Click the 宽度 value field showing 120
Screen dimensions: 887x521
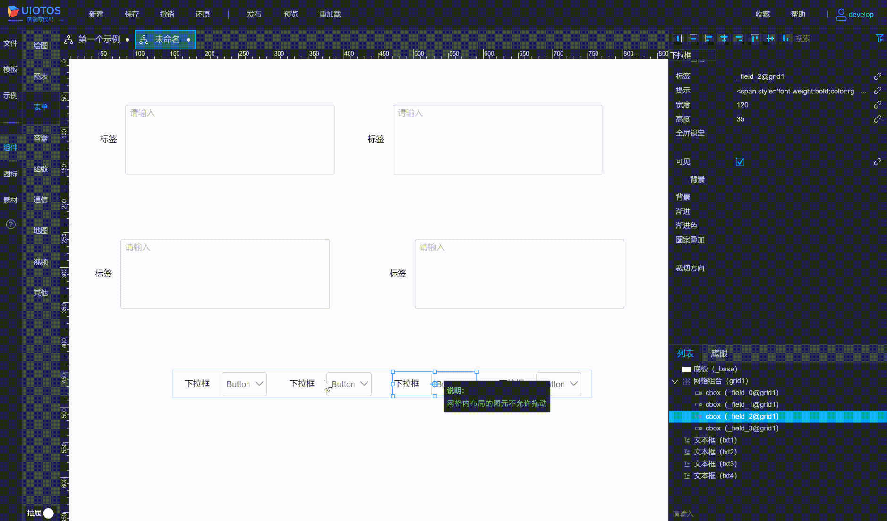pos(742,105)
